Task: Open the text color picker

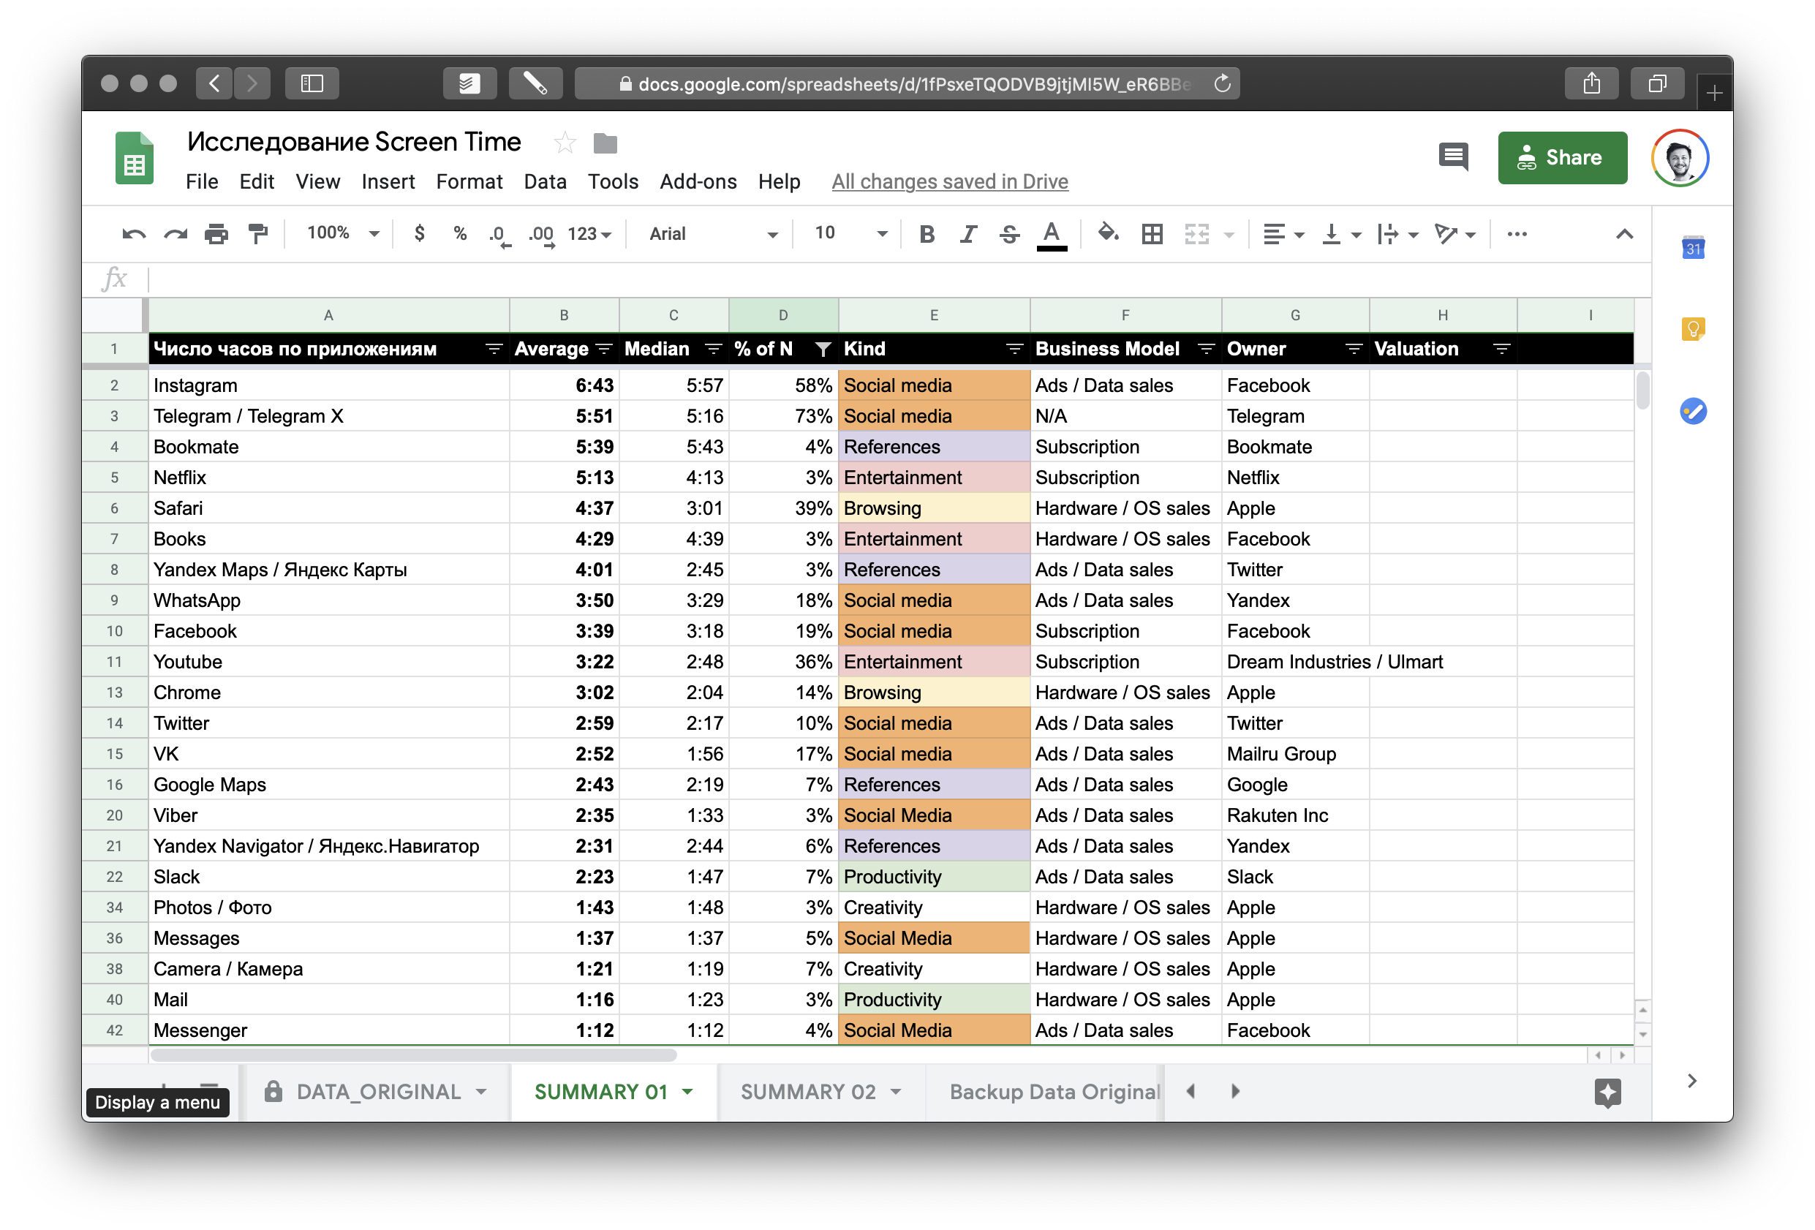Action: [1052, 235]
